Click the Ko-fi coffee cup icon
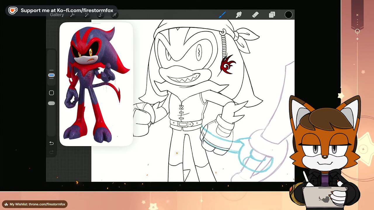 coord(13,10)
